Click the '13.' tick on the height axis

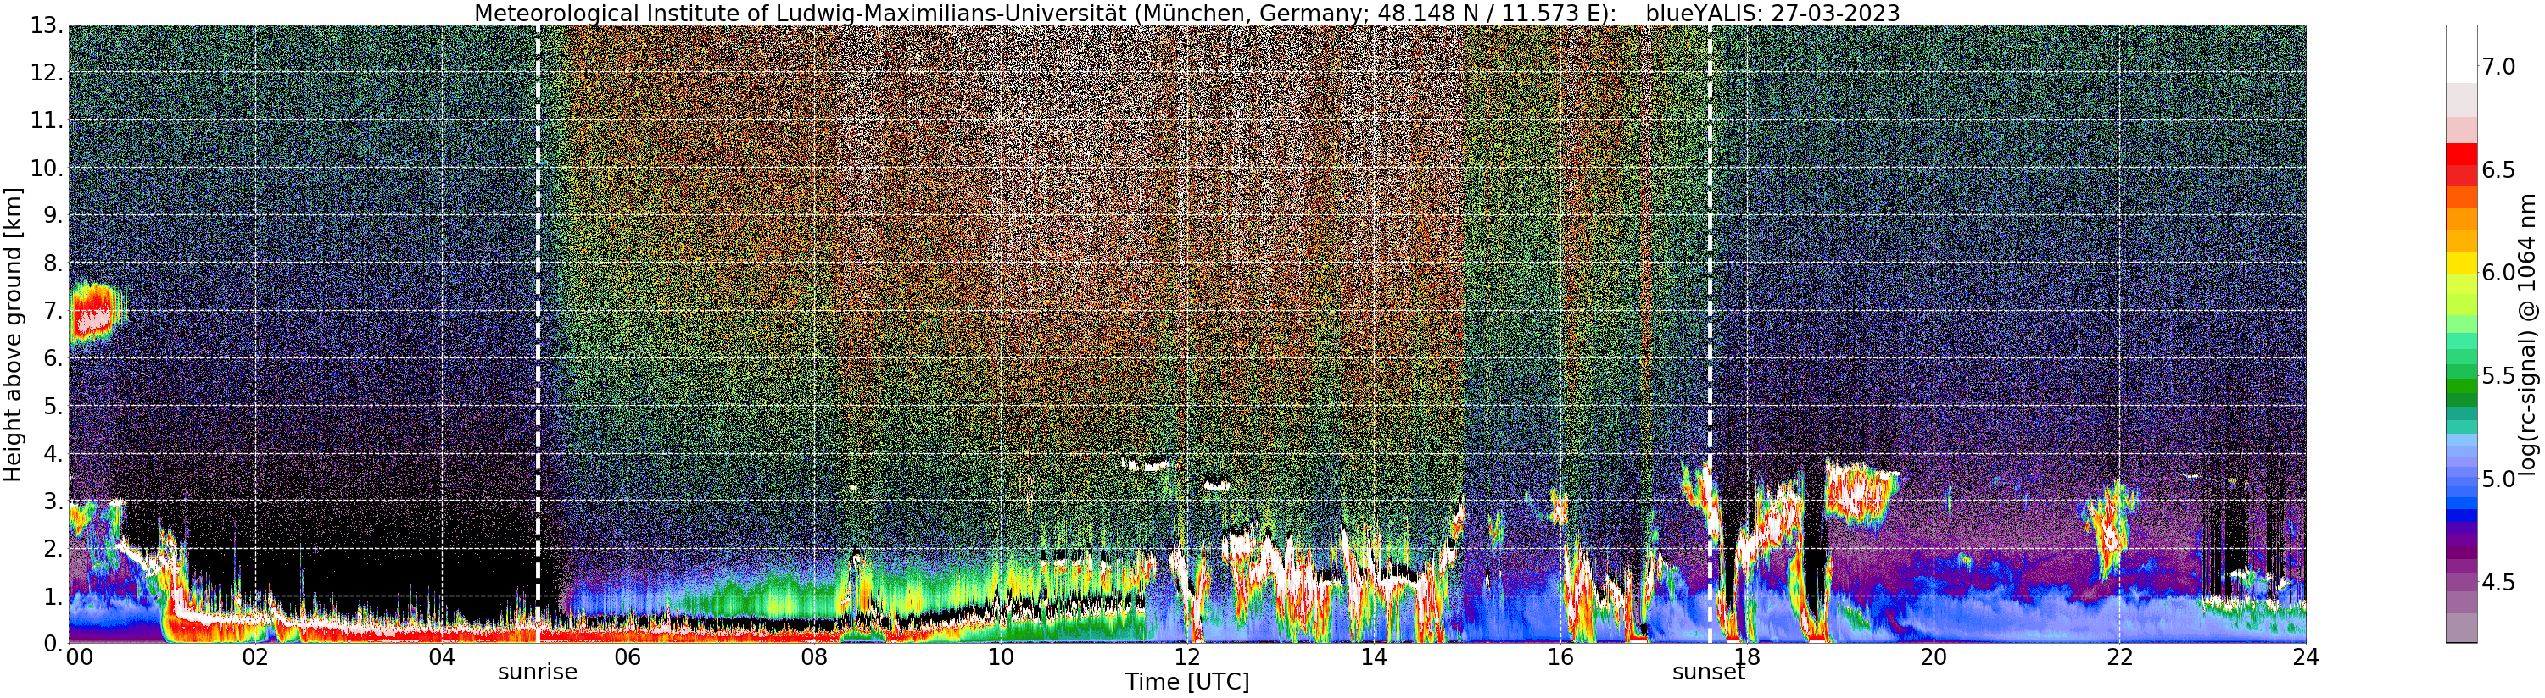47,25
